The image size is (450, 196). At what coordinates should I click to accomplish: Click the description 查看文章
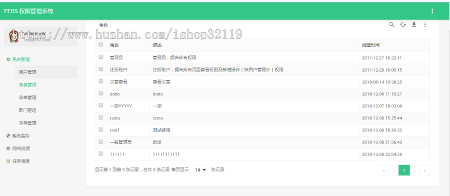click(161, 82)
